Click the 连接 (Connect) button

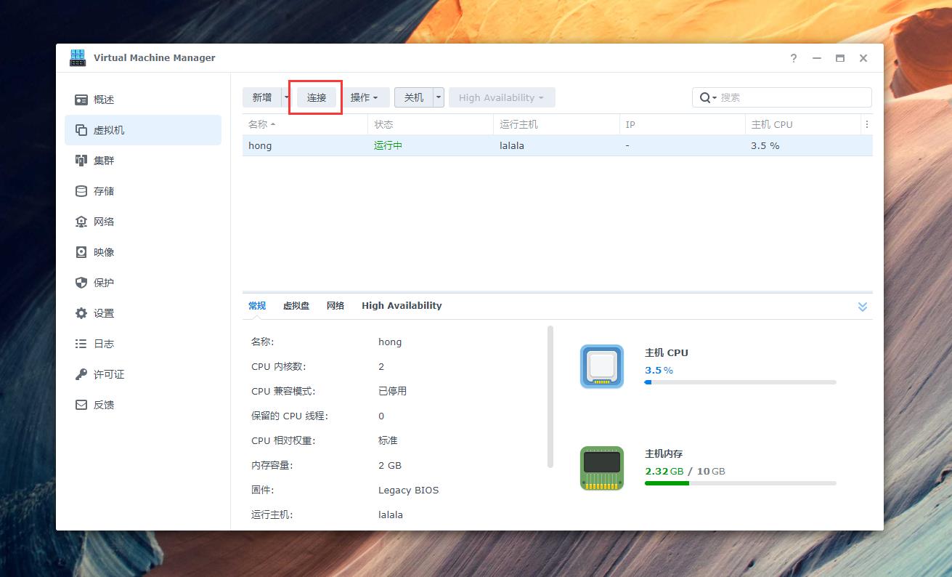315,97
